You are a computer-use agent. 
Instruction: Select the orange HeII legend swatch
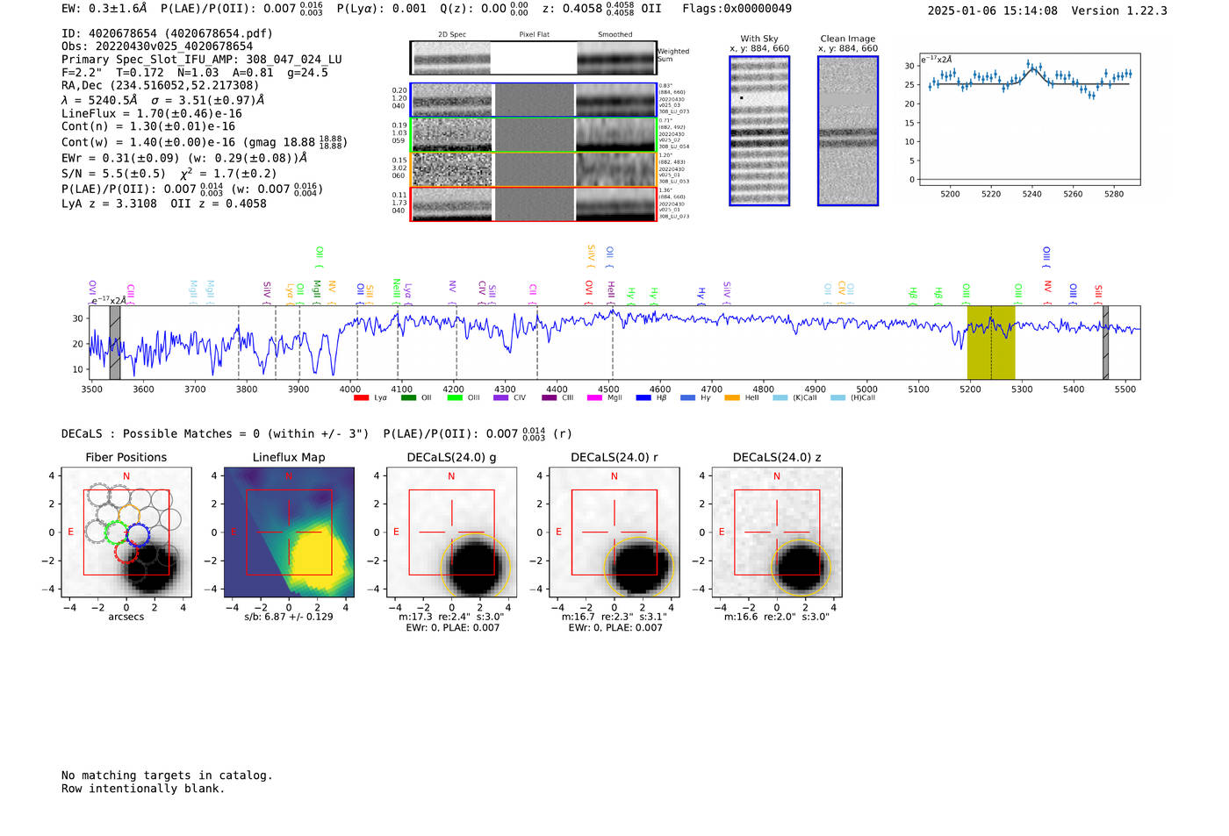click(732, 398)
